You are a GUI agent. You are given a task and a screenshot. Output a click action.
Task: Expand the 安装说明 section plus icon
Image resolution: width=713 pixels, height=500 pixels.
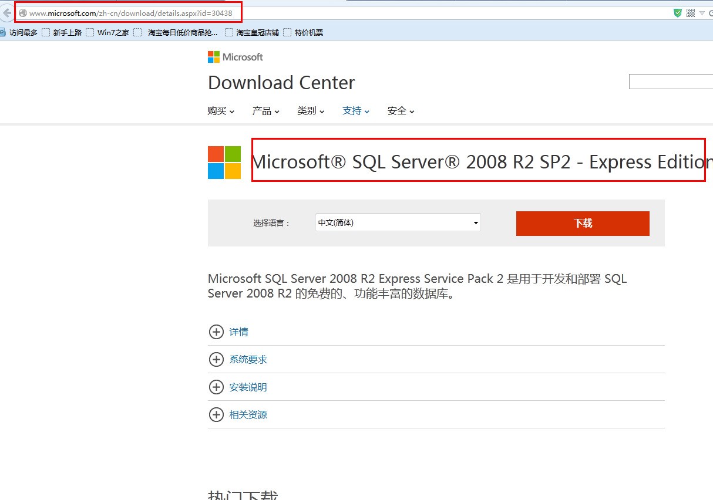[216, 387]
